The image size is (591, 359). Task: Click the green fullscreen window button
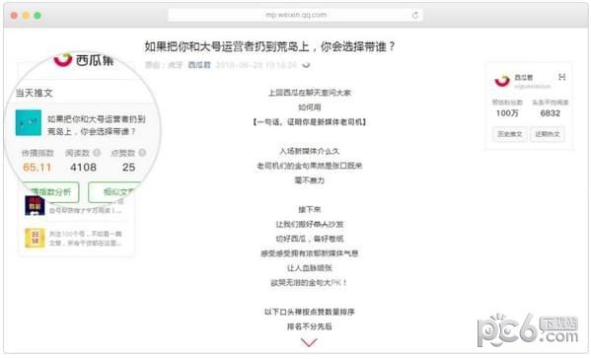(37, 16)
